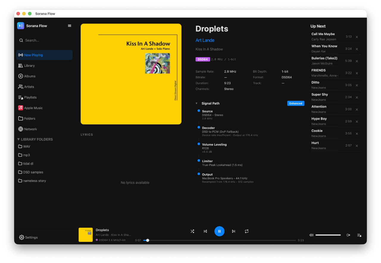Image resolution: width=381 pixels, height=263 pixels.
Task: Click the volume slider
Action: tap(328, 235)
